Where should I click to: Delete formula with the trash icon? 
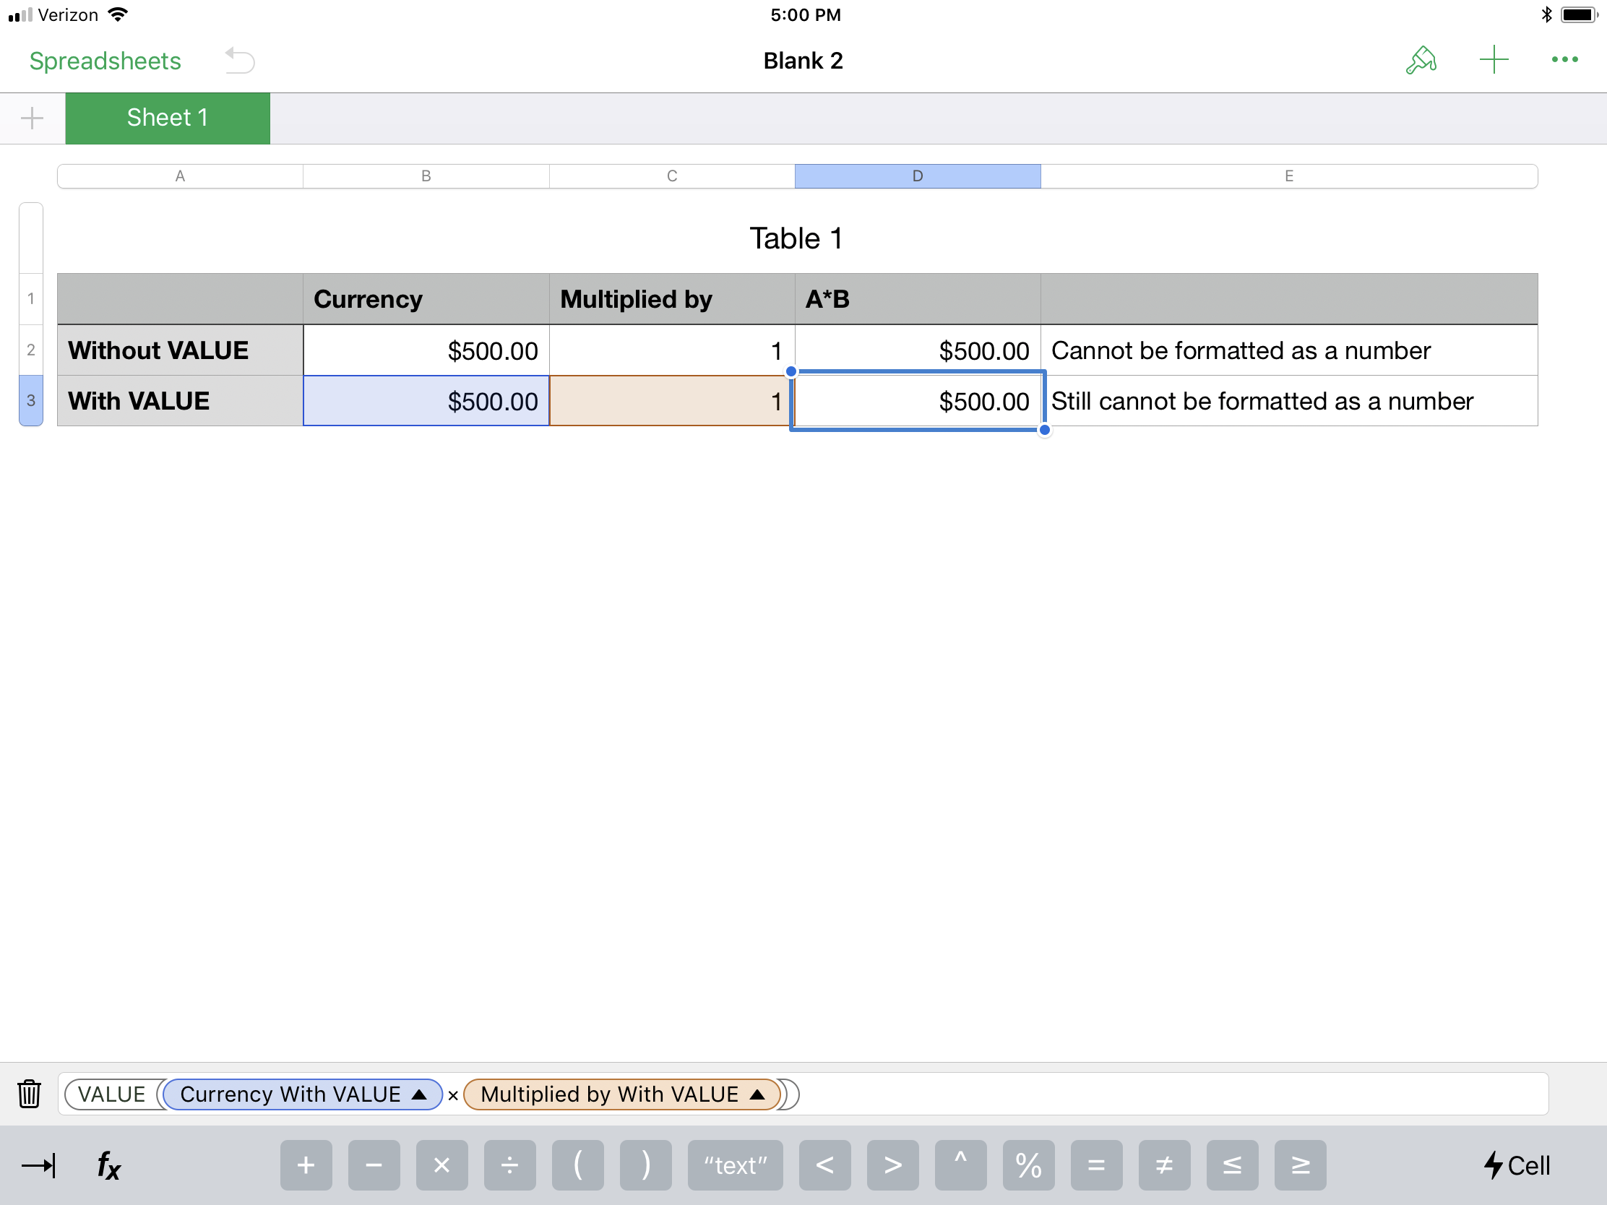coord(29,1093)
